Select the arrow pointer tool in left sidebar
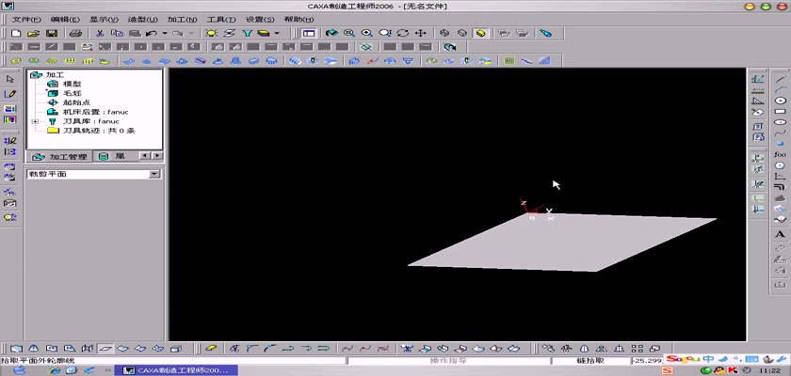791x376 pixels. coord(10,79)
